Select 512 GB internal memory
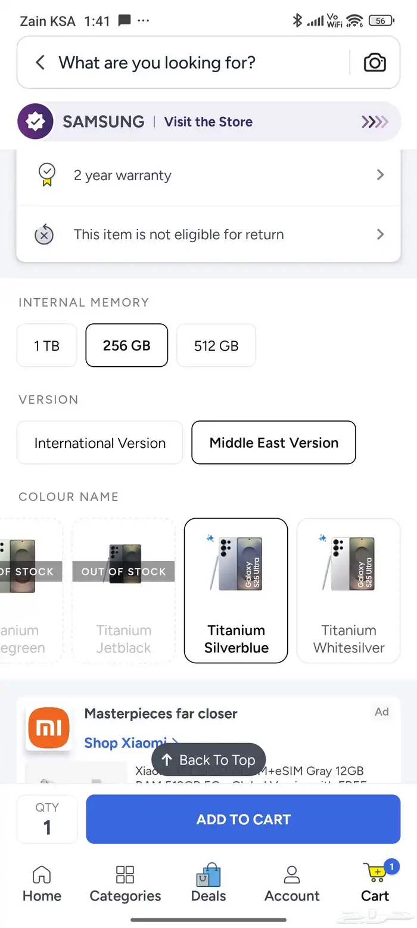Screen dimensions: 417x928 pyautogui.click(x=216, y=345)
